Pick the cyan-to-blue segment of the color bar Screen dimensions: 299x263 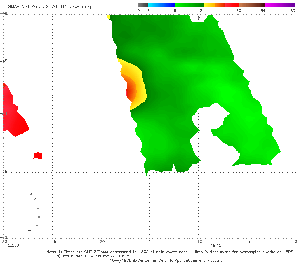[x=161, y=5]
